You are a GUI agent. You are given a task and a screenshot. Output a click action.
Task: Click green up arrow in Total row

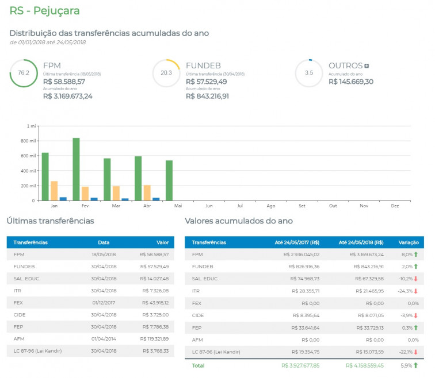(415, 365)
